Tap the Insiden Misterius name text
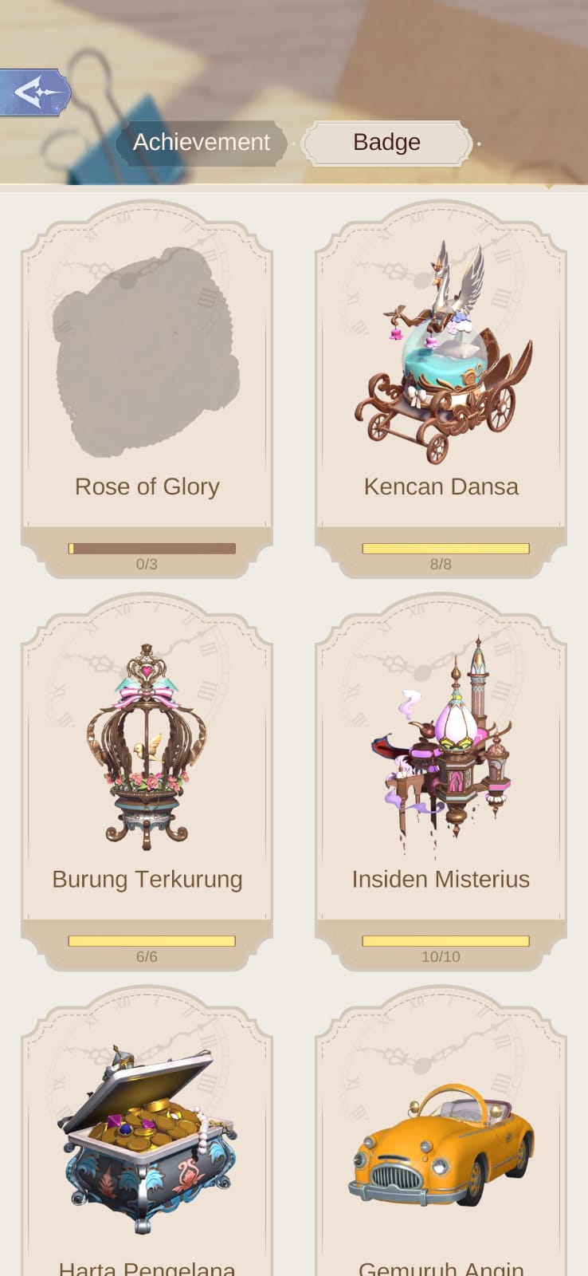The height and width of the screenshot is (1276, 588). click(441, 879)
